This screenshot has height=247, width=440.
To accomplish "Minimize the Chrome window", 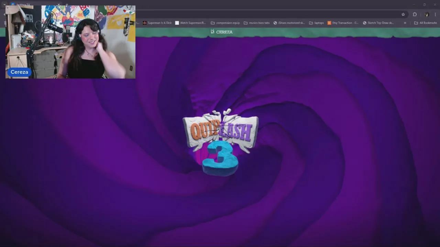I will click(x=414, y=4).
